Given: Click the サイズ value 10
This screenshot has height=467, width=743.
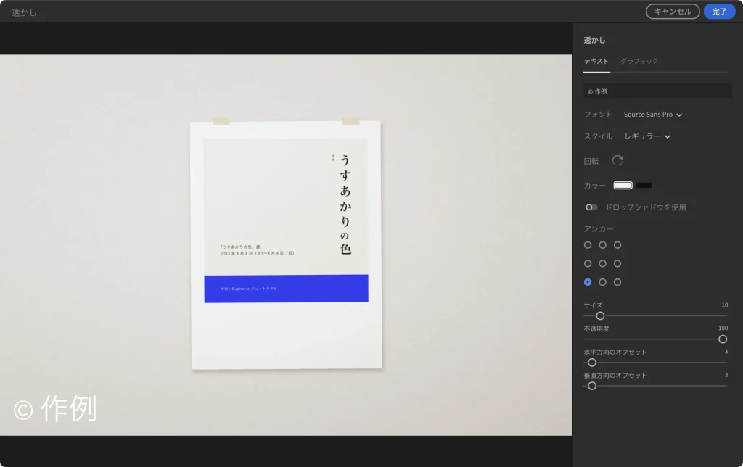Looking at the screenshot, I should 725,305.
